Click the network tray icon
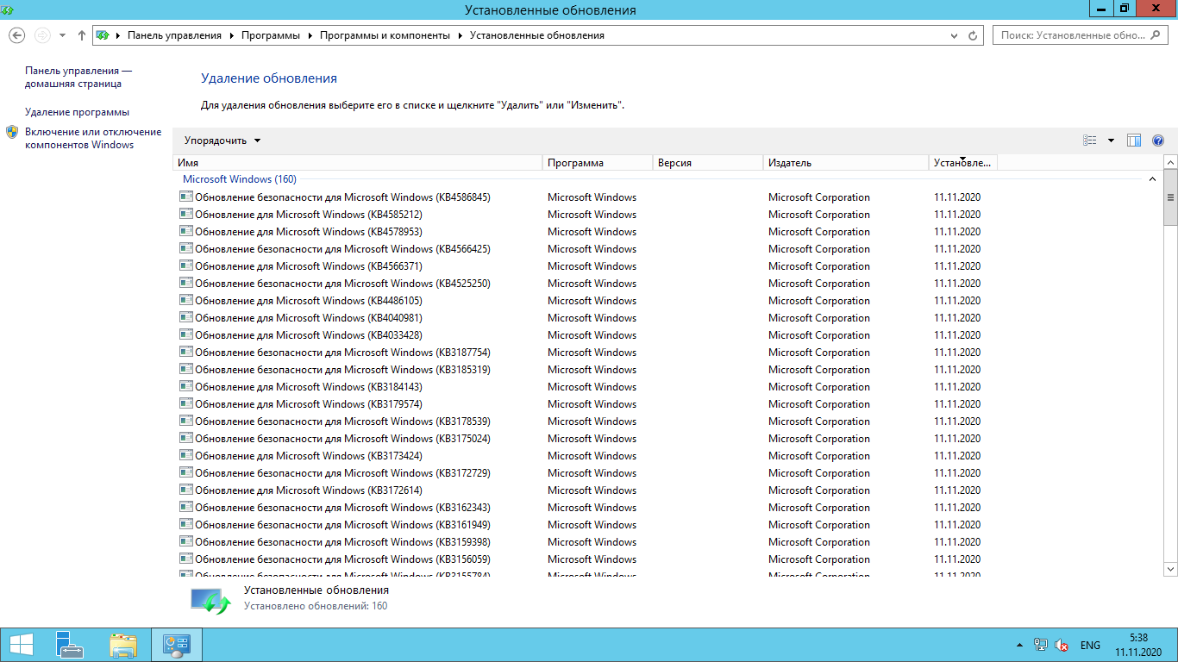The width and height of the screenshot is (1178, 662). pos(1041,645)
